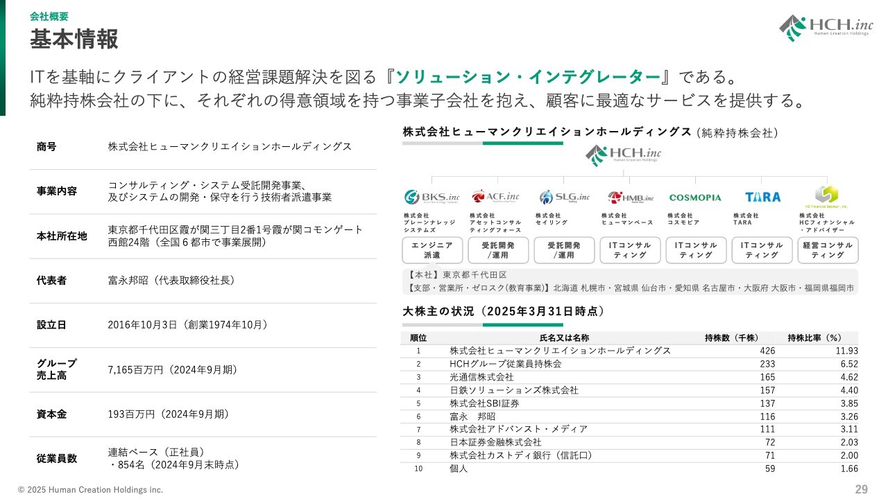Image resolution: width=888 pixels, height=499 pixels.
Task: Click the 資本金 row label
Action: click(51, 414)
